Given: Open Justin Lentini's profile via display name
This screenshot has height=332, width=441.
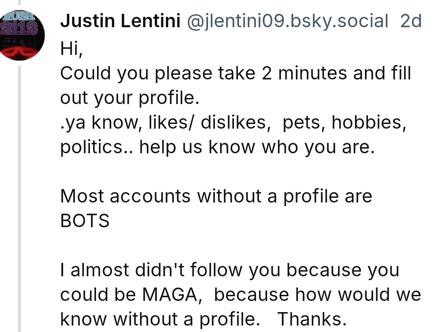Looking at the screenshot, I should [120, 21].
